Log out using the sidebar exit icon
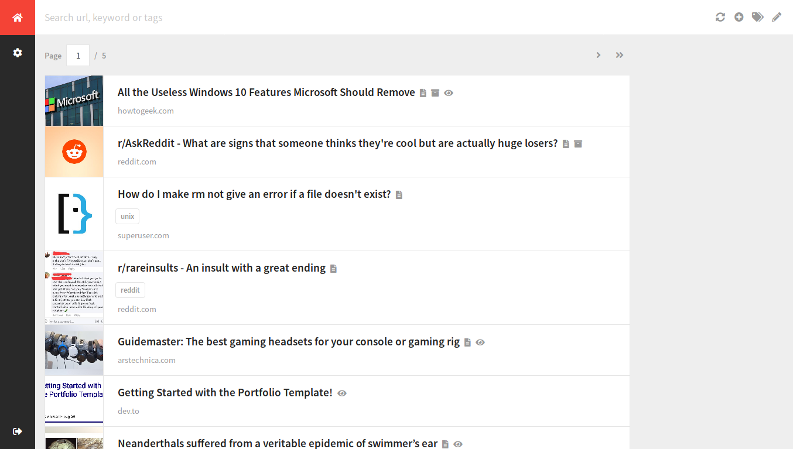 pos(18,431)
